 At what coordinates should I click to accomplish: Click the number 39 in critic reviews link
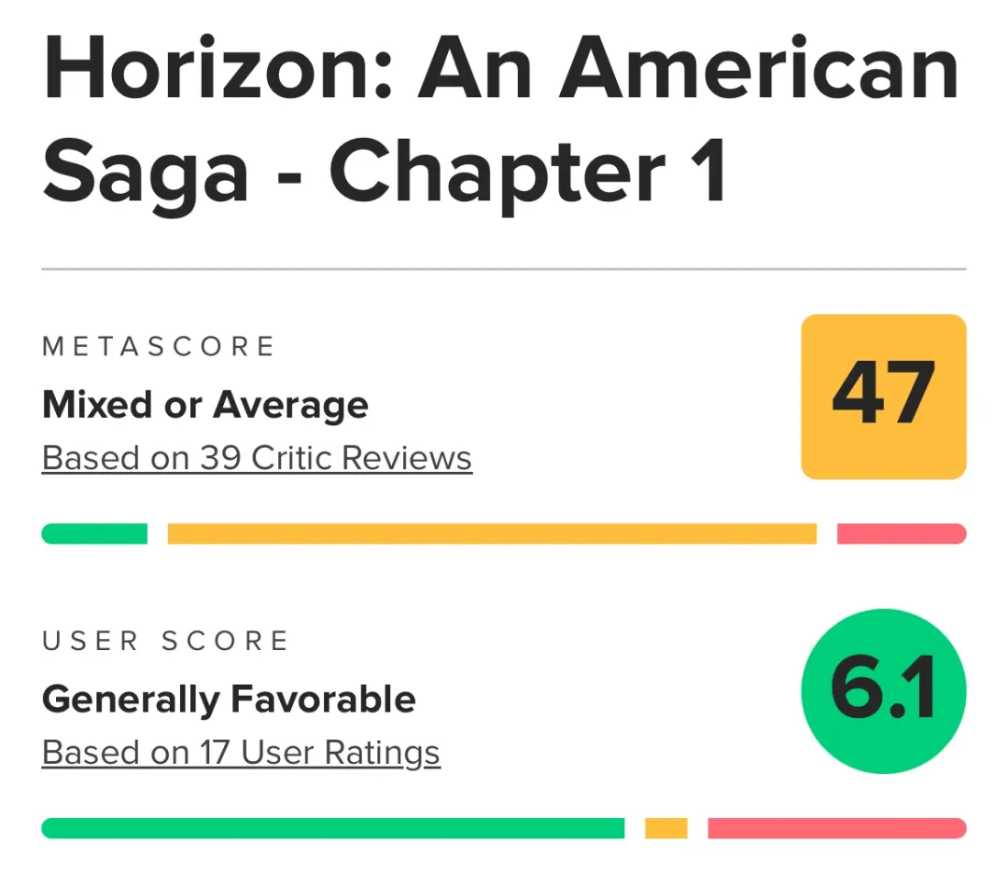221,459
